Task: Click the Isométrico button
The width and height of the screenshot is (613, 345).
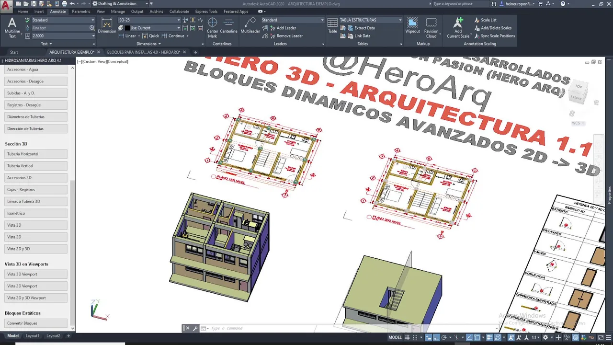Action: [x=36, y=213]
